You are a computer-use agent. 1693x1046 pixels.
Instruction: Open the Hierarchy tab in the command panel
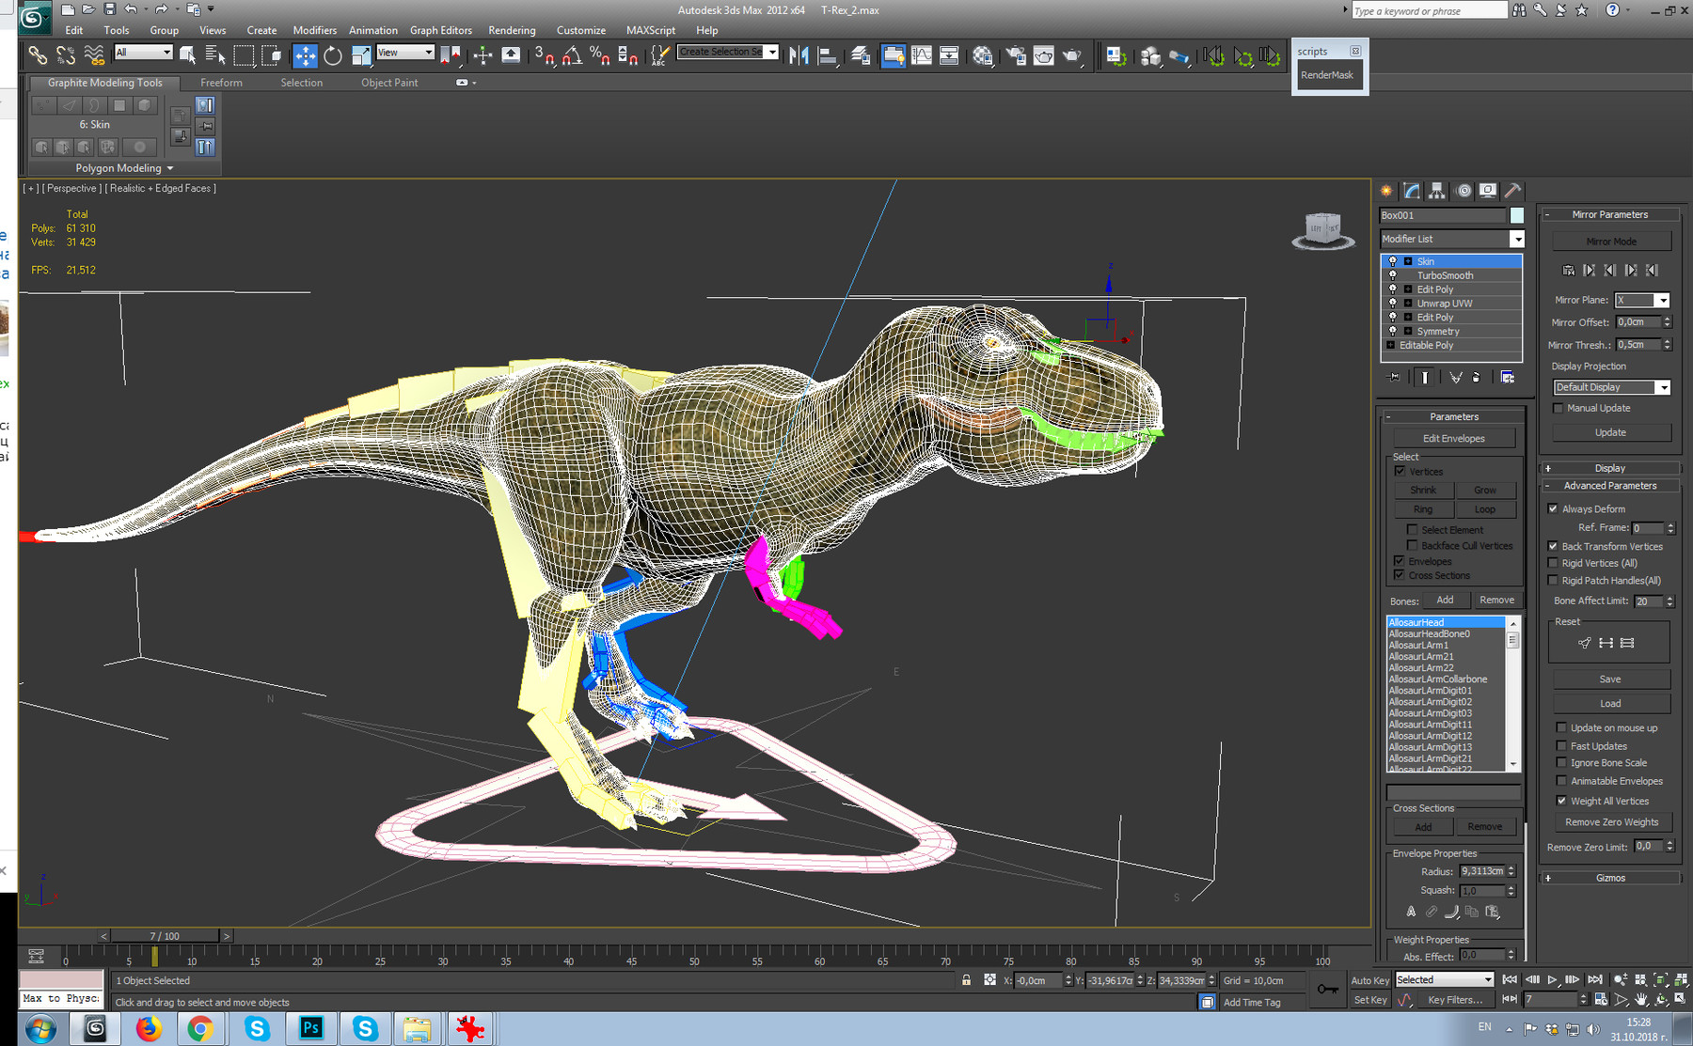pos(1437,190)
